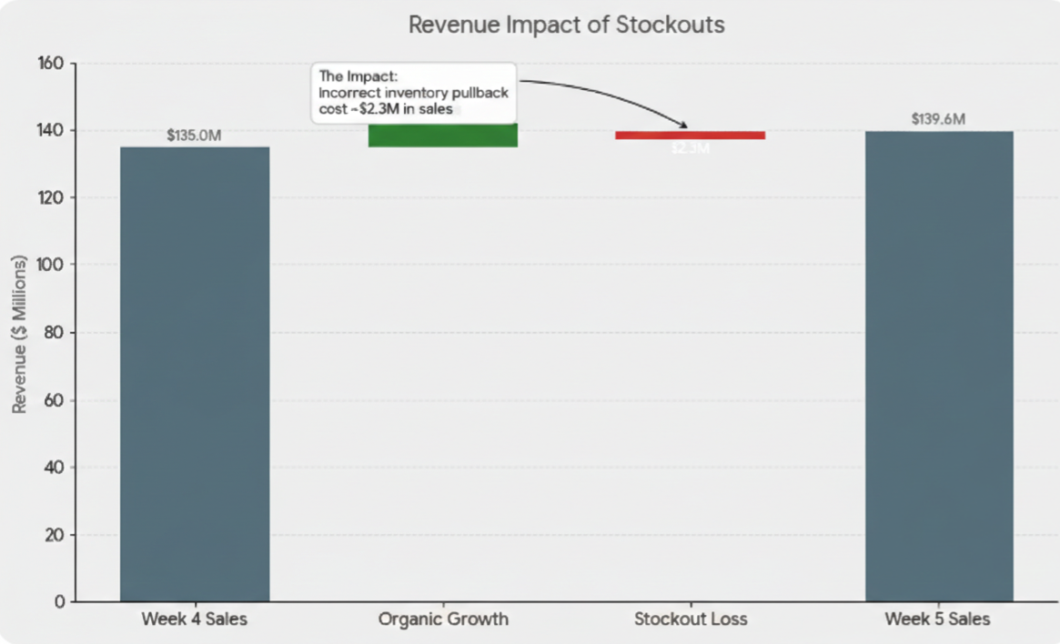Click the "Organic Growth" x-axis label
The width and height of the screenshot is (1060, 644).
point(443,619)
